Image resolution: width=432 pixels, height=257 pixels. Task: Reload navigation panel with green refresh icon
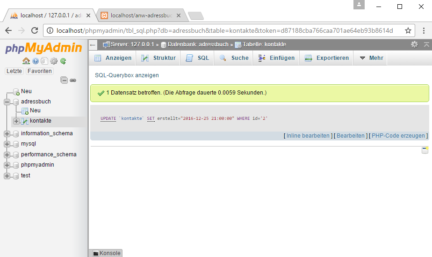63,61
